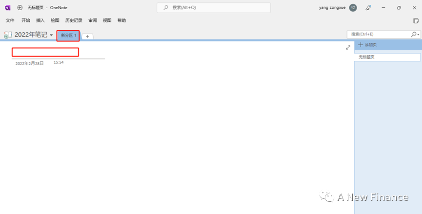This screenshot has height=214, width=422.
Task: Click the page date 2022年2月28日
Action: pos(30,64)
